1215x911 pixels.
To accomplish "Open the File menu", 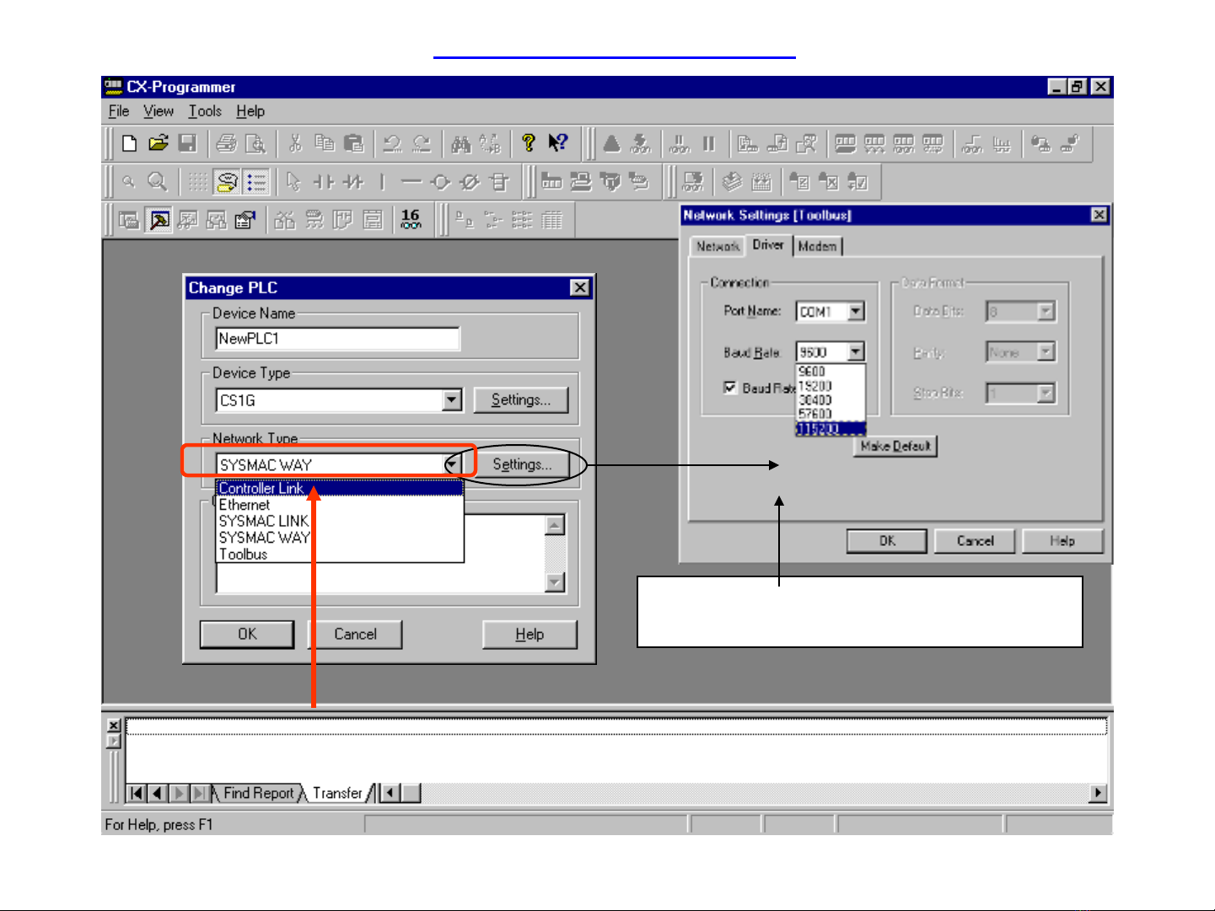I will [119, 111].
